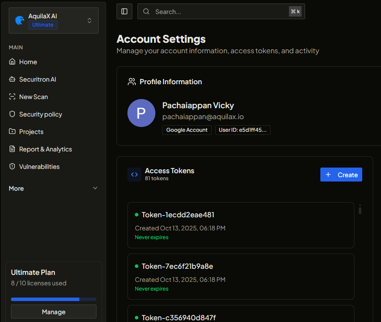Screen dimensions: 381x322
Task: Click the profile avatar with letter P
Action: [x=141, y=113]
